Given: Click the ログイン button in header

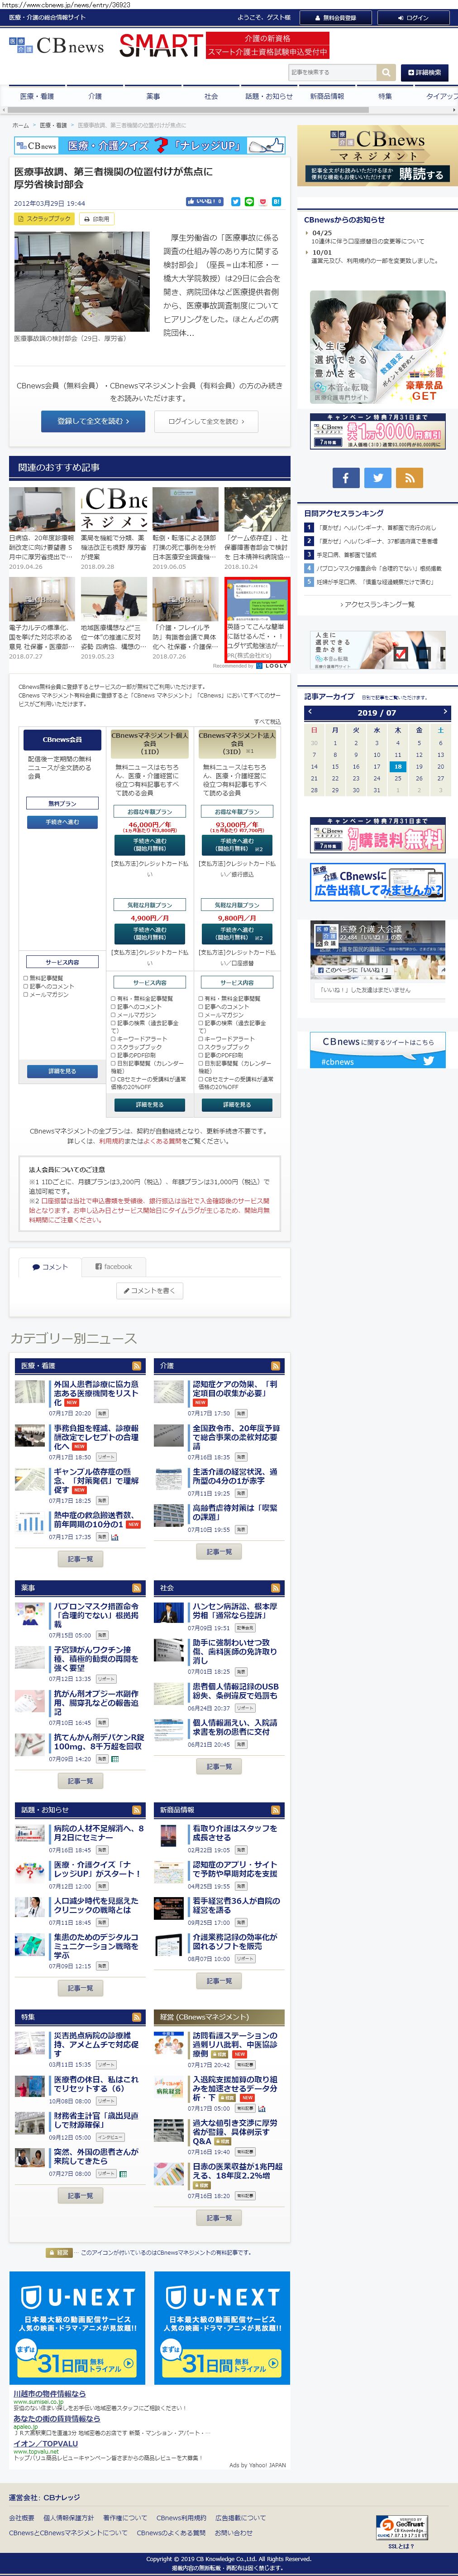Looking at the screenshot, I should [412, 17].
